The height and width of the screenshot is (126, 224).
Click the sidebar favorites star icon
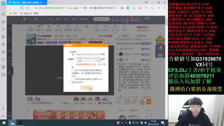(3, 14)
